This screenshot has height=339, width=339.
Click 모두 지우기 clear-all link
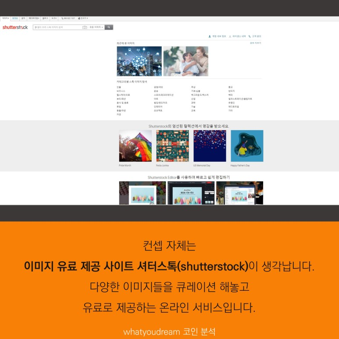tap(256, 43)
